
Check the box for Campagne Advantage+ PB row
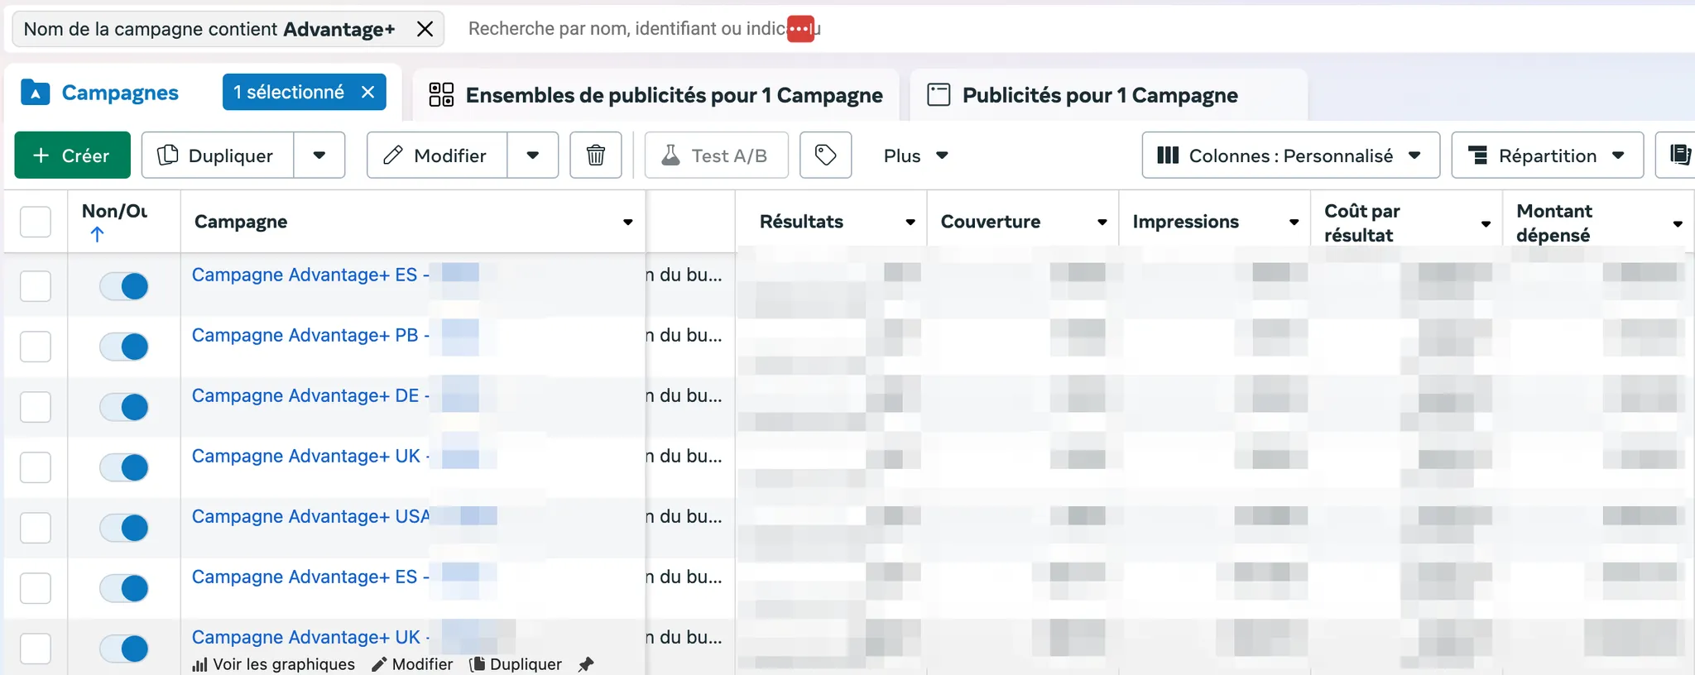click(36, 347)
